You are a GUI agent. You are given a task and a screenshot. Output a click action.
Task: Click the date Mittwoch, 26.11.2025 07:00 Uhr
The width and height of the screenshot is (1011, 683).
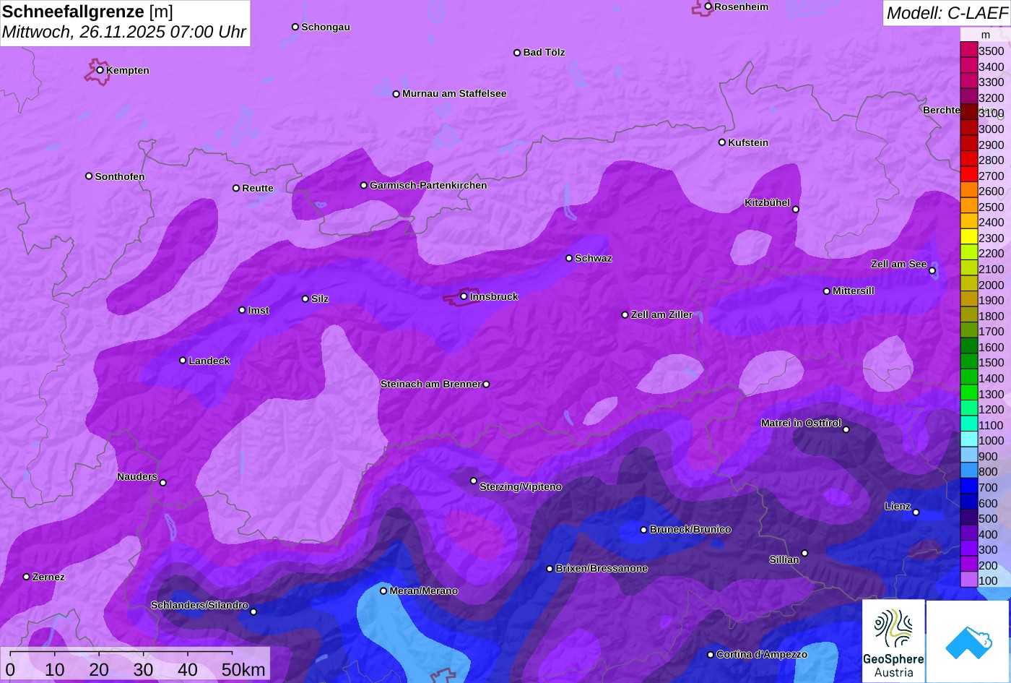click(124, 33)
